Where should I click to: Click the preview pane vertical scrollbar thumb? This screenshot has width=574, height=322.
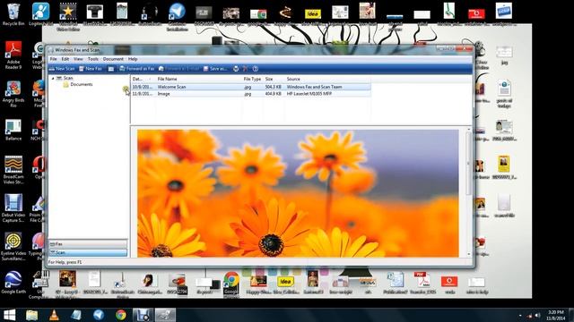(468, 163)
